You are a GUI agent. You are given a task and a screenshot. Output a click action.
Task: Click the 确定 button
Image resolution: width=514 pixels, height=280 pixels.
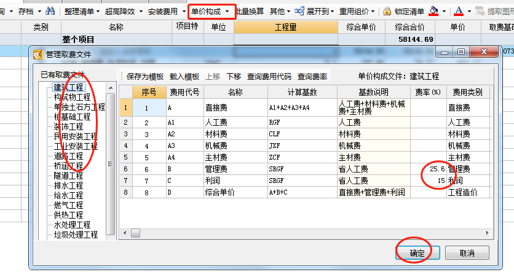[417, 253]
